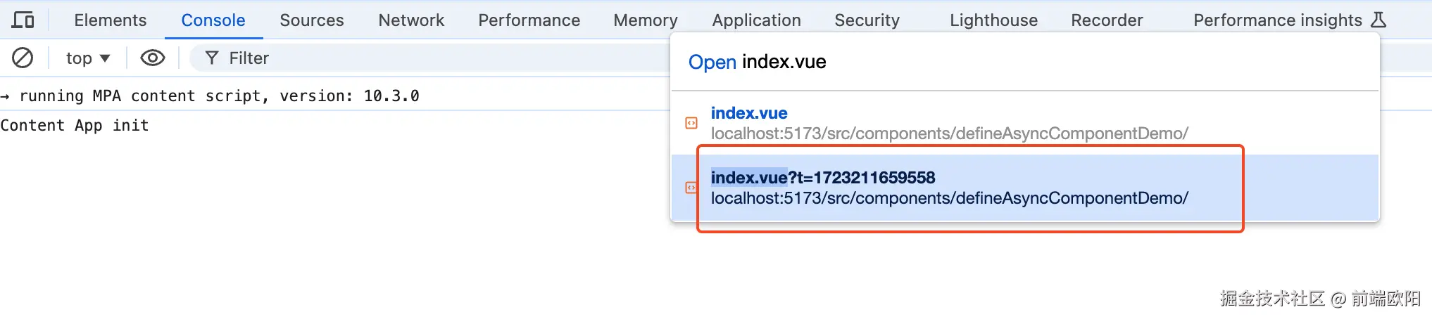Screen dimensions: 1432x319
Task: Click the Open index.vue input box
Action: (1025, 62)
